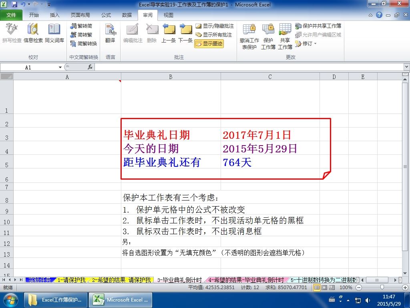
Task: Click 保护并共享工作簿
Action: click(318, 26)
